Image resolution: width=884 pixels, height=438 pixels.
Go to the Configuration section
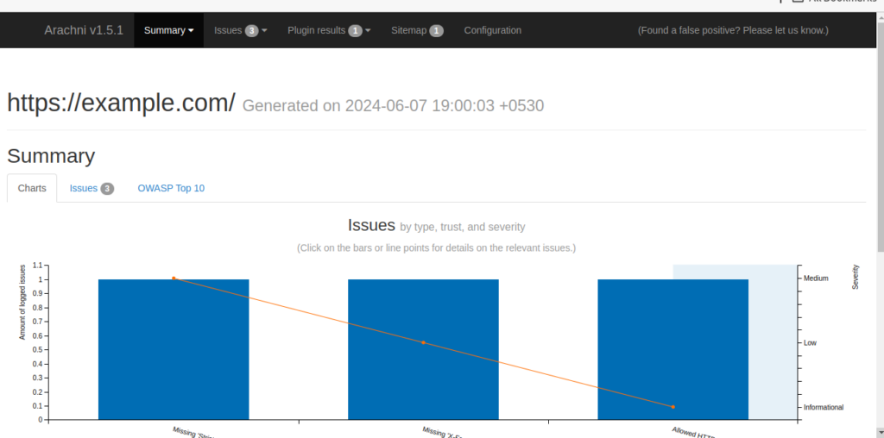[x=492, y=30]
